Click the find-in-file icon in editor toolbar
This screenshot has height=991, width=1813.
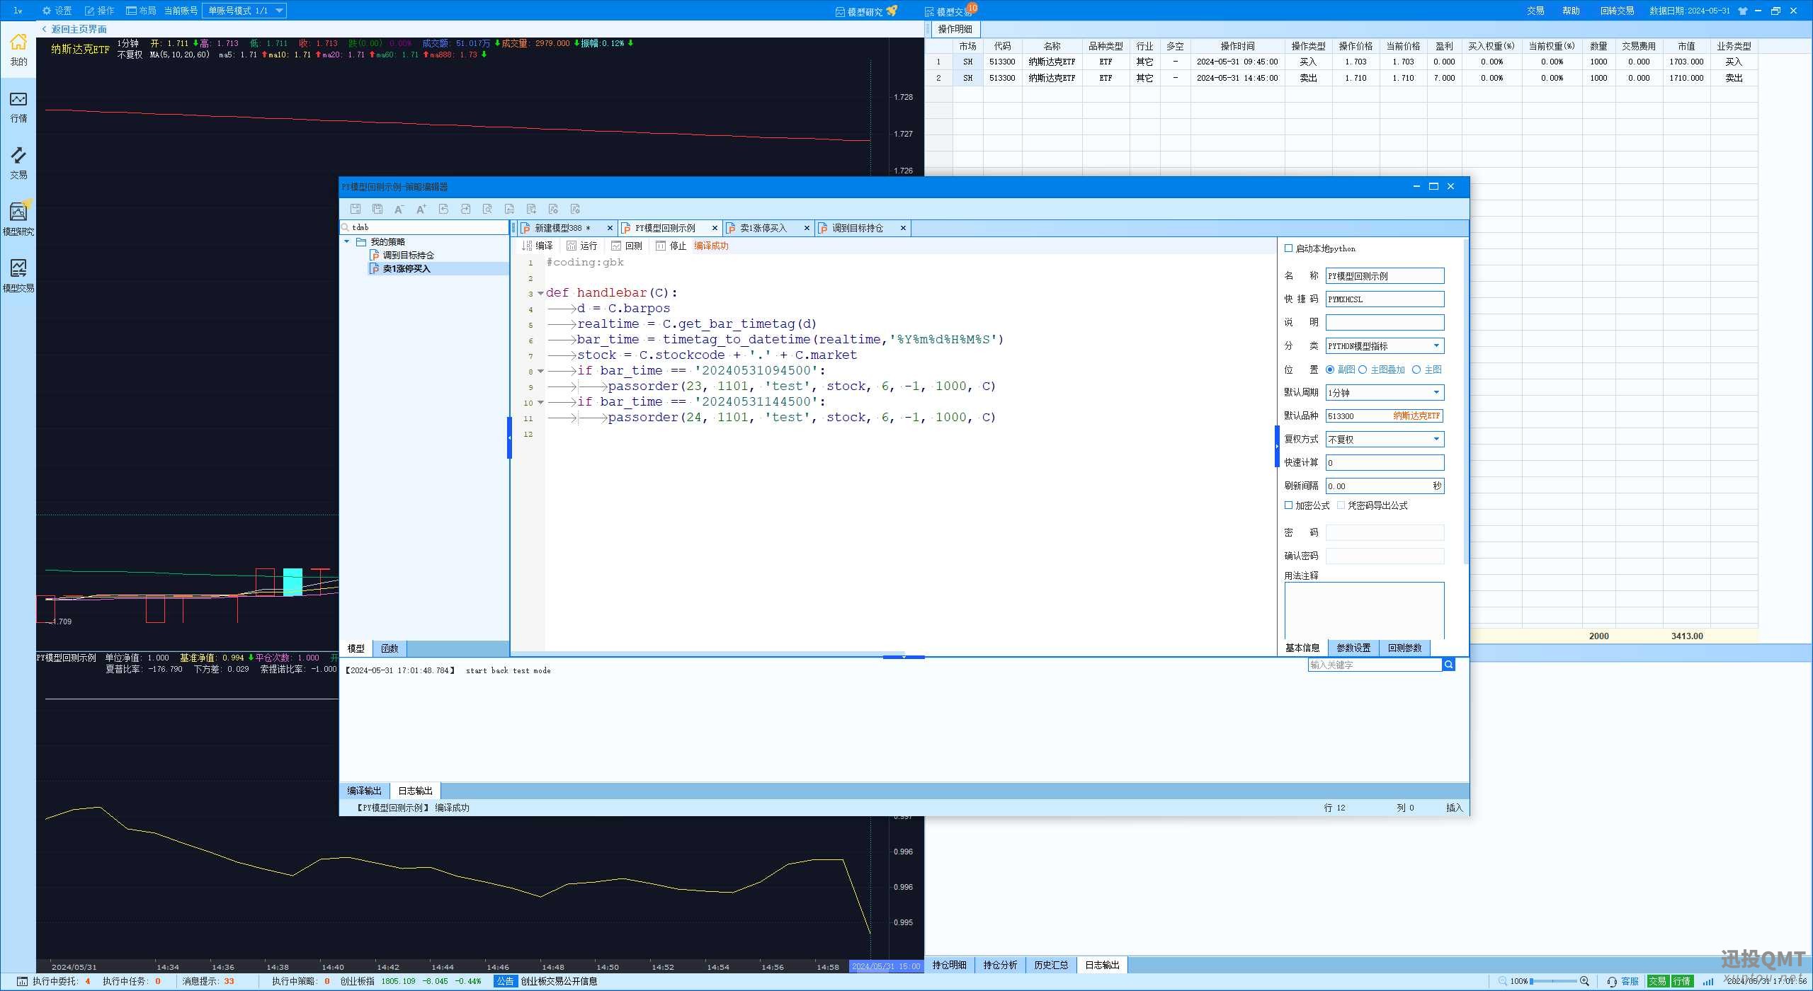[487, 209]
